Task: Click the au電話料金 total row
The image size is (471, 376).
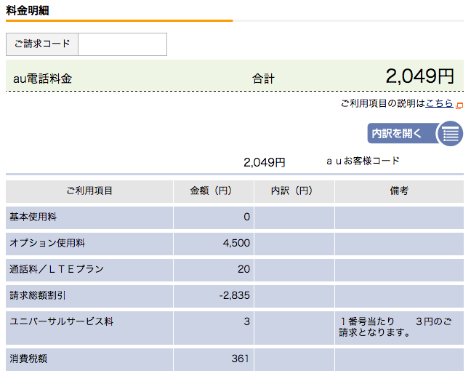Action: point(235,76)
